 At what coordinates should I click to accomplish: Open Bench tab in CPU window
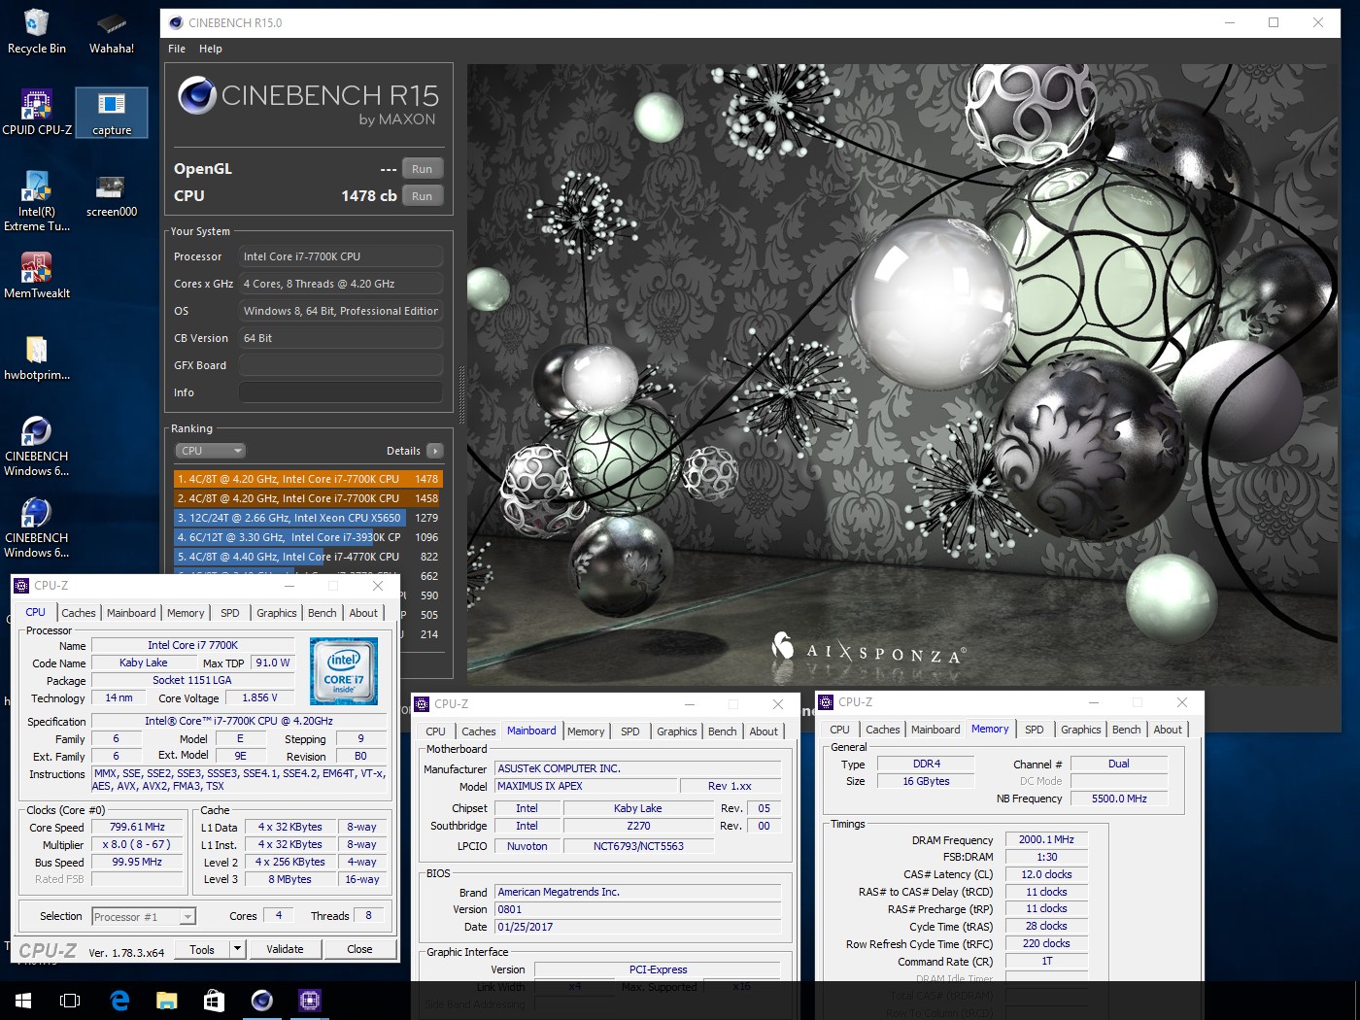point(323,613)
